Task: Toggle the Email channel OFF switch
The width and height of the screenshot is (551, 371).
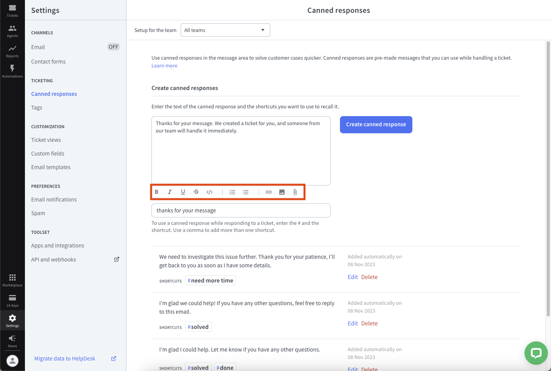Action: click(x=113, y=47)
